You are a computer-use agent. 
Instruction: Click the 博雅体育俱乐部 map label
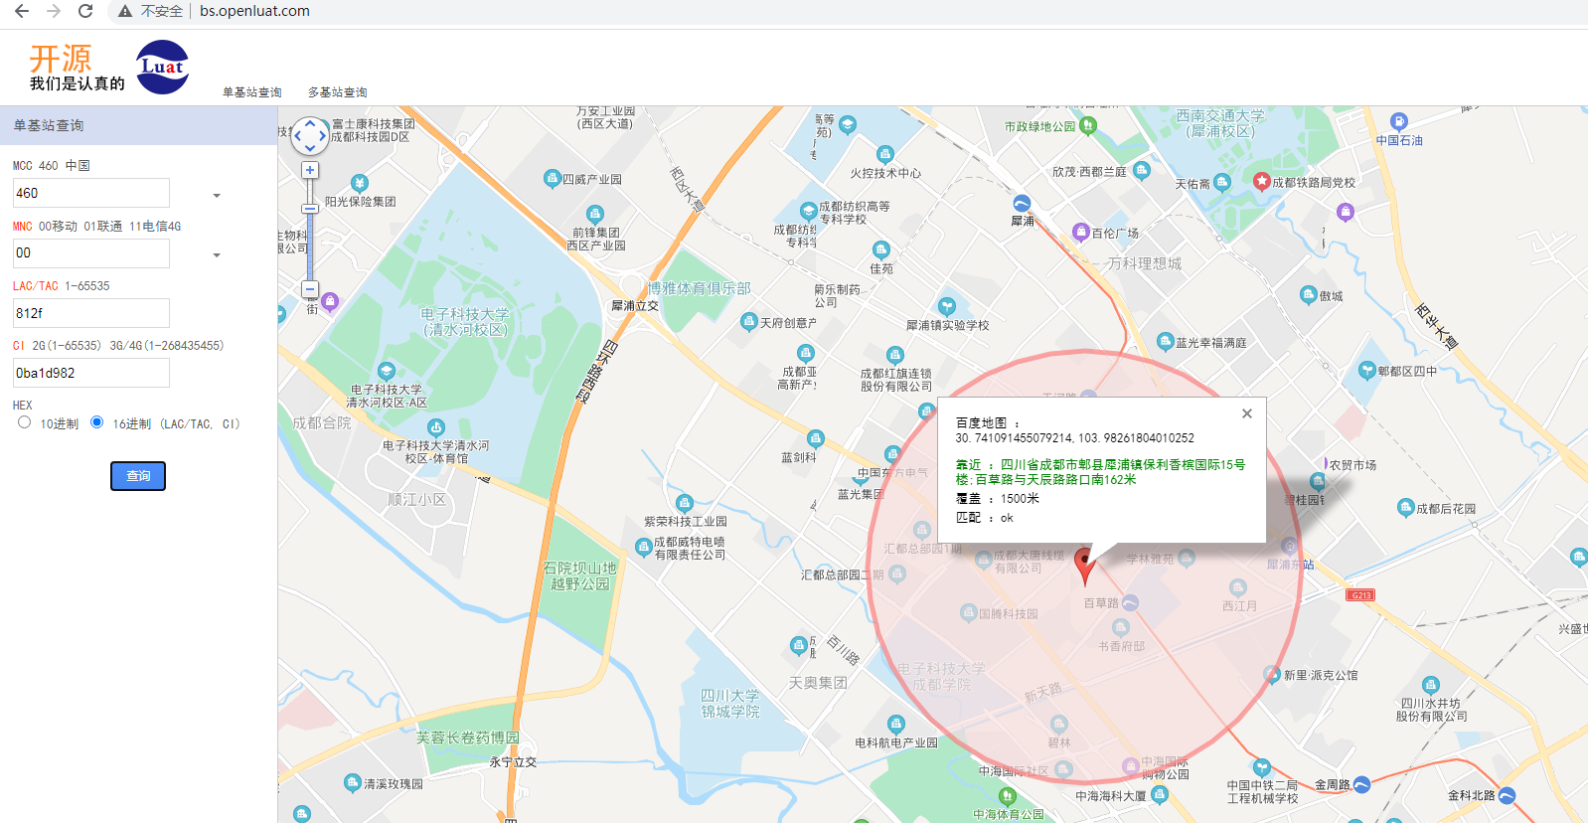click(x=700, y=288)
